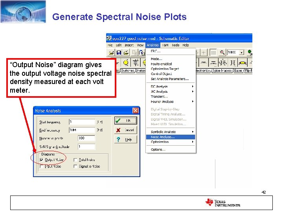
Task: Click the S/N Signal Amplitude field
Action: 86,146
